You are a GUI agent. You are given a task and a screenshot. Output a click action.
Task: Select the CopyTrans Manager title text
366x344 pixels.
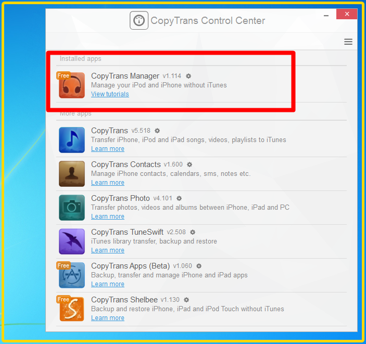click(125, 76)
